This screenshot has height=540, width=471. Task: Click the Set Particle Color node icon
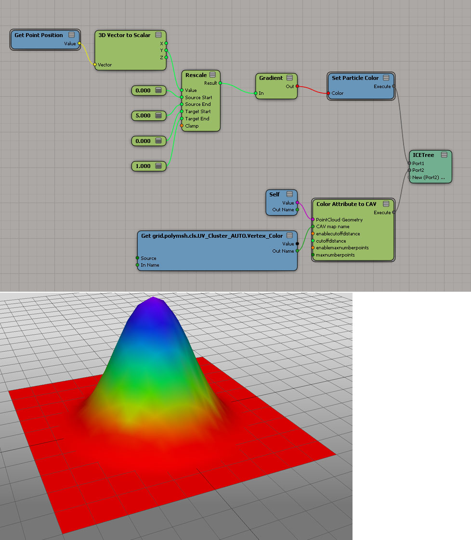[386, 78]
